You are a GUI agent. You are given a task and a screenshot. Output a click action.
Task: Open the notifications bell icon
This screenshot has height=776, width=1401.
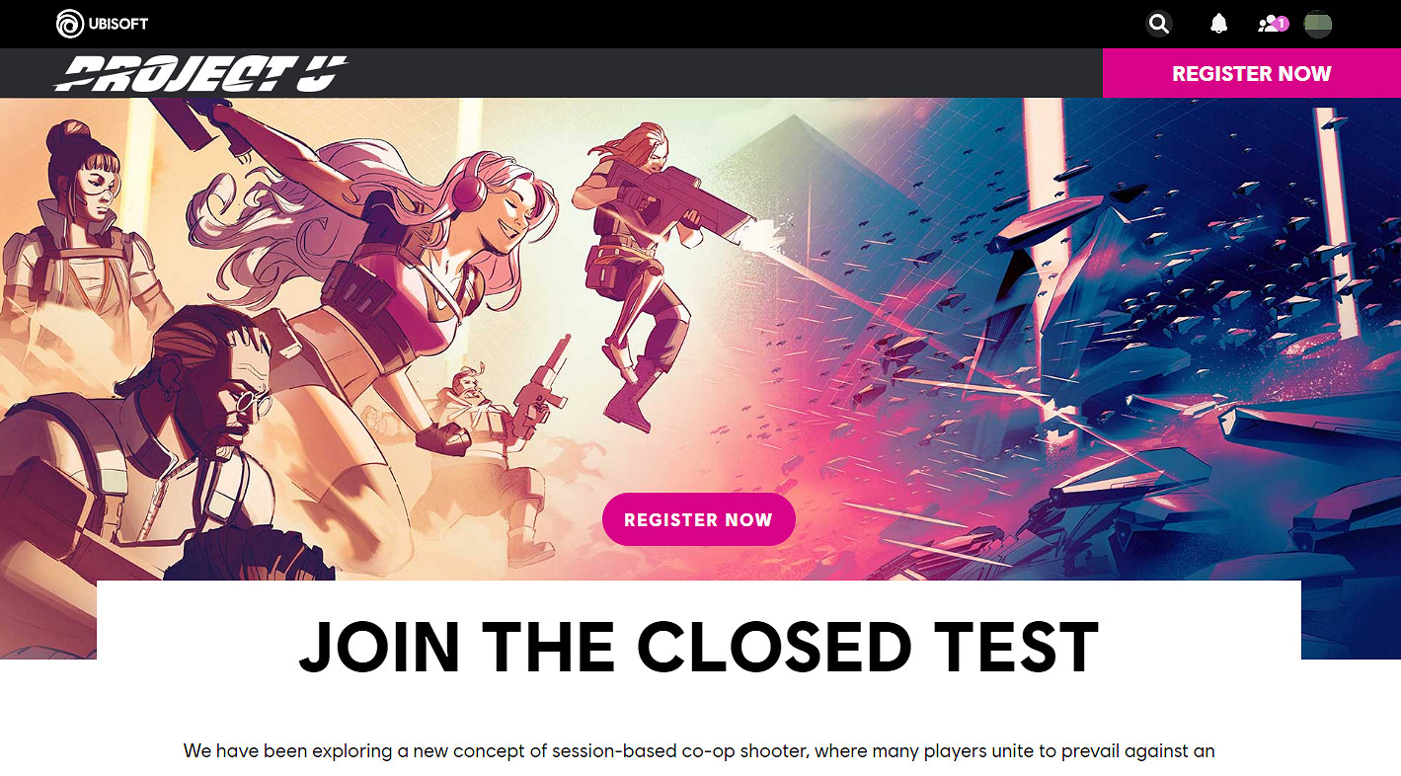click(x=1219, y=24)
